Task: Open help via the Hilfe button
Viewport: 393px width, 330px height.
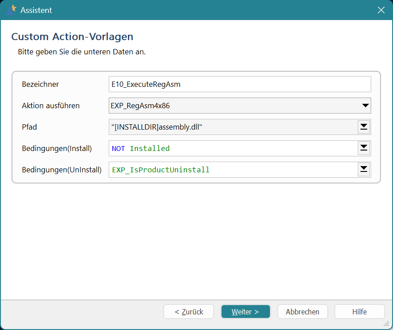Action: click(359, 312)
